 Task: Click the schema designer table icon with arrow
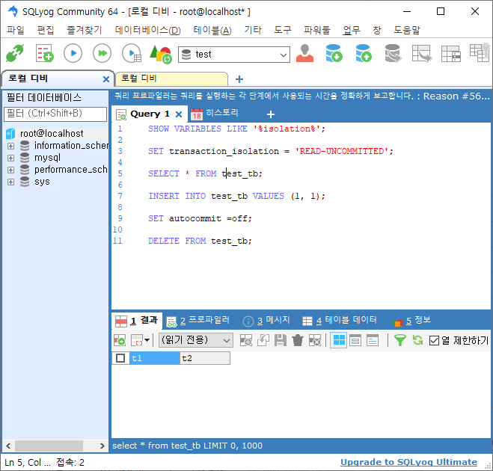coord(422,53)
